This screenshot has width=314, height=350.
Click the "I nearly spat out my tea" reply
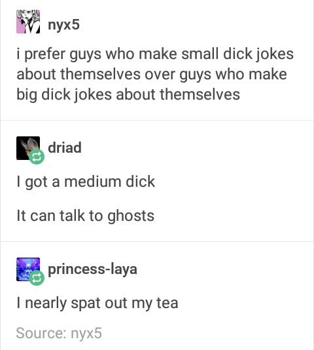pyautogui.click(x=97, y=303)
